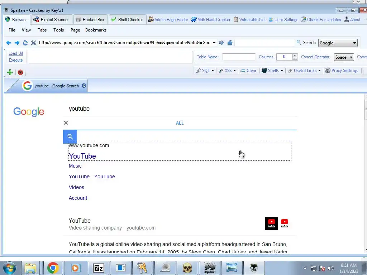Launch Chrome from the taskbar
This screenshot has width=367, height=275.
tap(53, 268)
